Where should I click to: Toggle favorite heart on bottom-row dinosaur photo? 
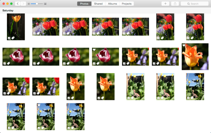[x=39, y=105]
